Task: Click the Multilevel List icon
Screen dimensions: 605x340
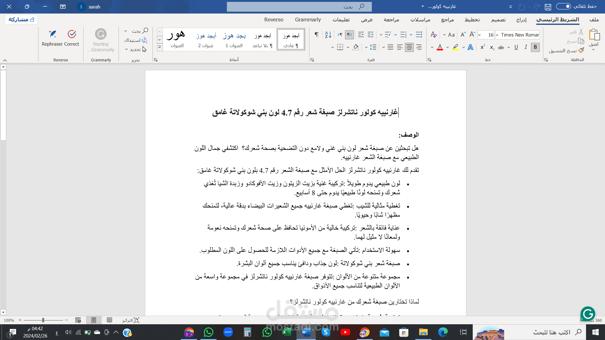Action: coord(388,35)
